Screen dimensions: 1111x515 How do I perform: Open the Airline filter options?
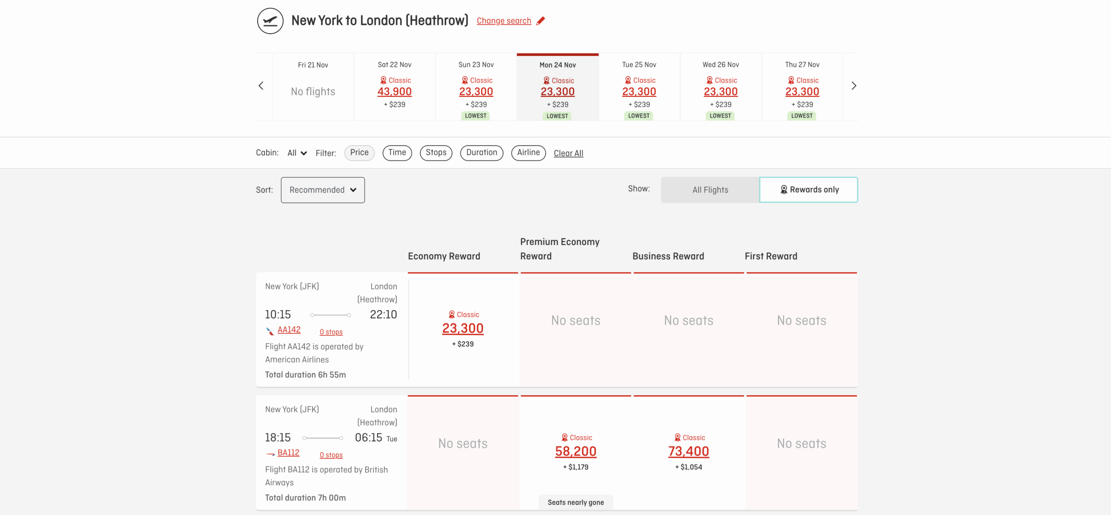pos(528,153)
